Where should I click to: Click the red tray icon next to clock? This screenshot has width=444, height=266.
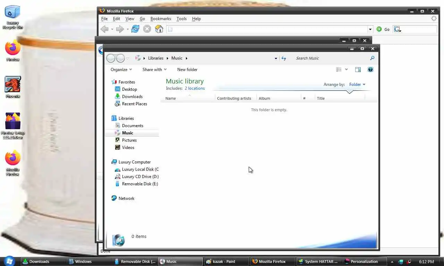tap(409, 262)
